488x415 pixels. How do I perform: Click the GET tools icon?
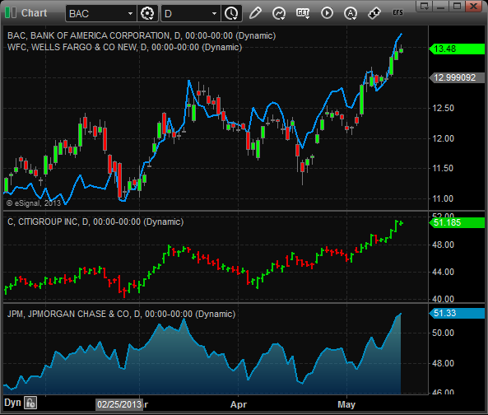[x=303, y=13]
